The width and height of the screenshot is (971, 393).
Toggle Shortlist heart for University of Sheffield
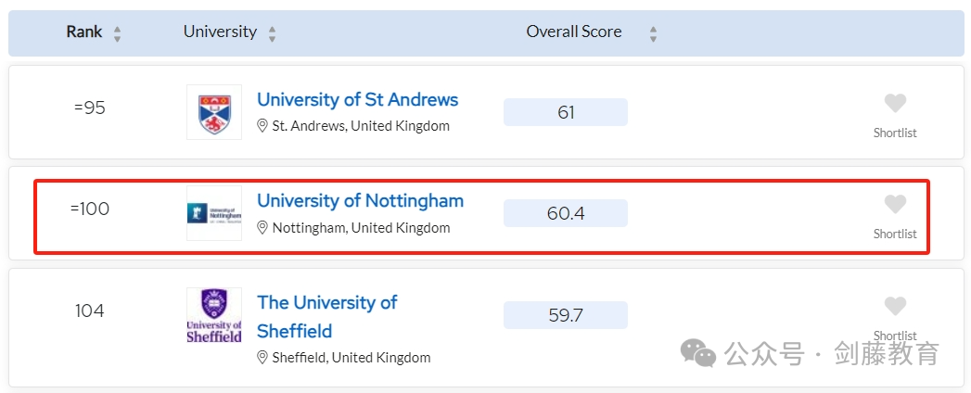coord(895,307)
